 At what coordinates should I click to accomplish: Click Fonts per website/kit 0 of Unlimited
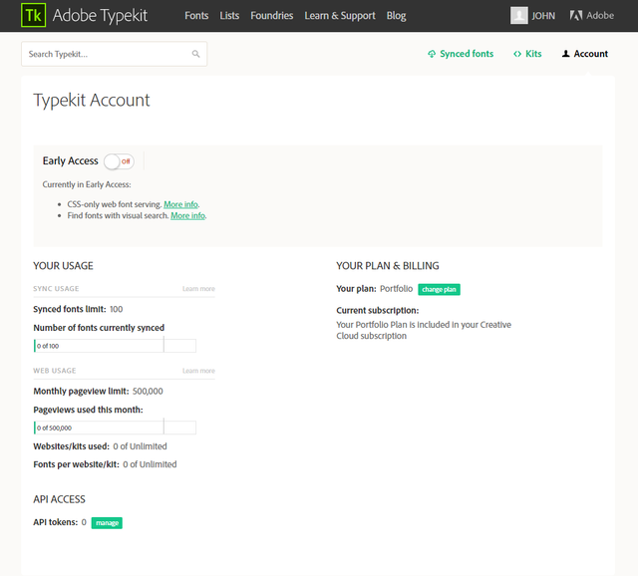click(105, 464)
